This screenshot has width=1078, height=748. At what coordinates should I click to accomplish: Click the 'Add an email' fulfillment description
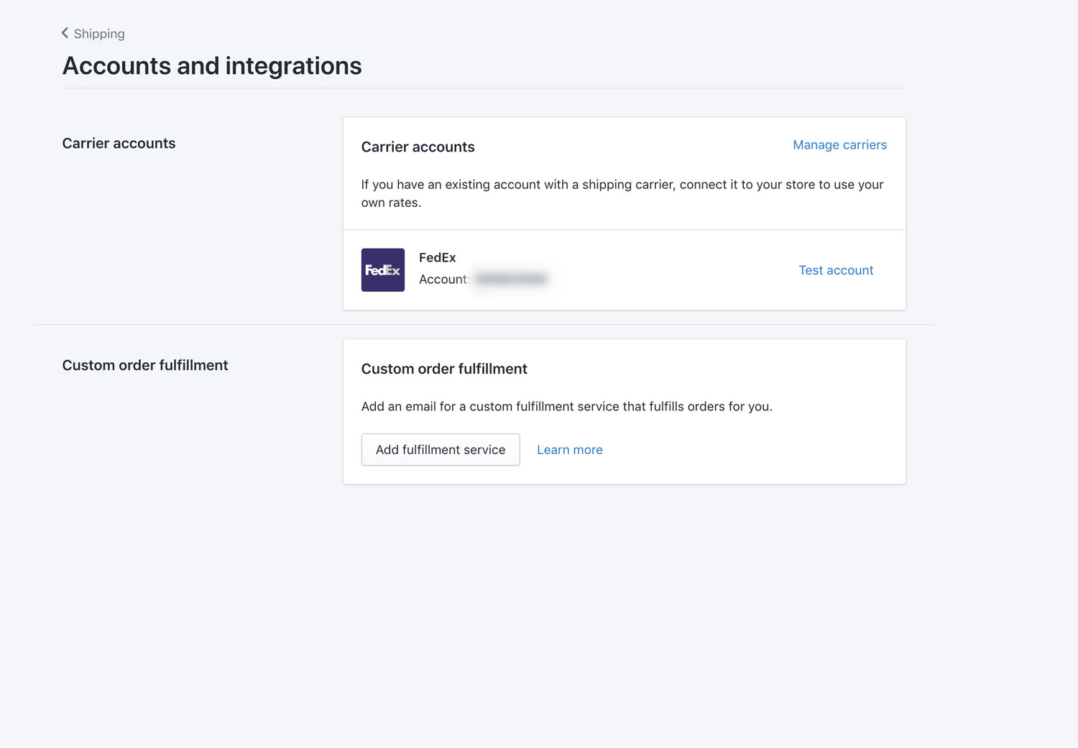[x=566, y=407]
